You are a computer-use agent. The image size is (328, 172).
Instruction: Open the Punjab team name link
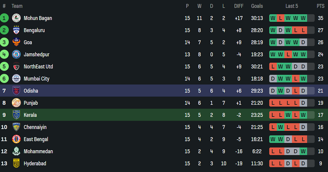(31, 103)
